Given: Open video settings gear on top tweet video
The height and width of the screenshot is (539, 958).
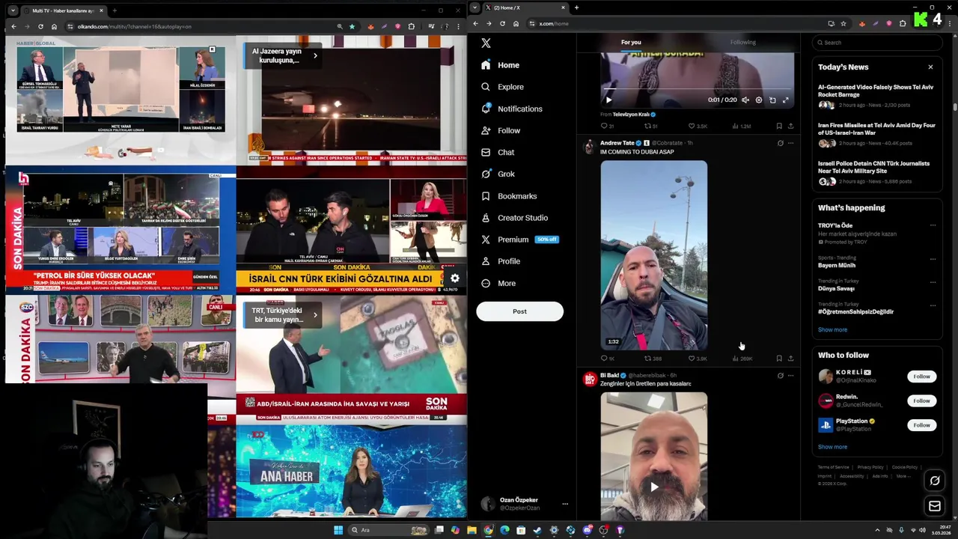Looking at the screenshot, I should tap(758, 100).
